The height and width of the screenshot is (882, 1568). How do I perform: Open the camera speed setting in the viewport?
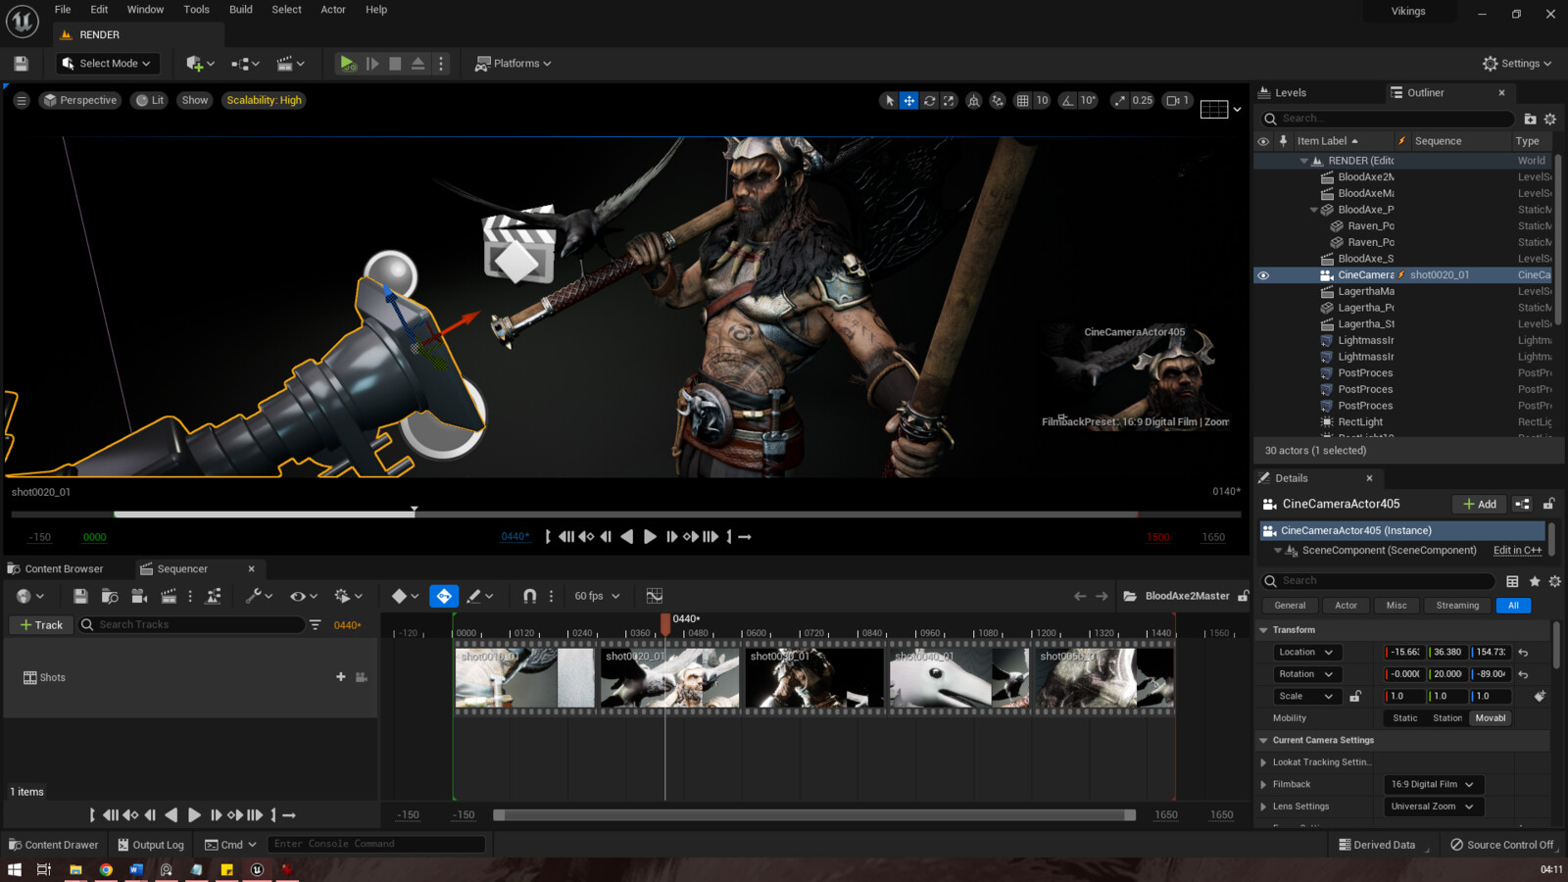tap(1177, 100)
